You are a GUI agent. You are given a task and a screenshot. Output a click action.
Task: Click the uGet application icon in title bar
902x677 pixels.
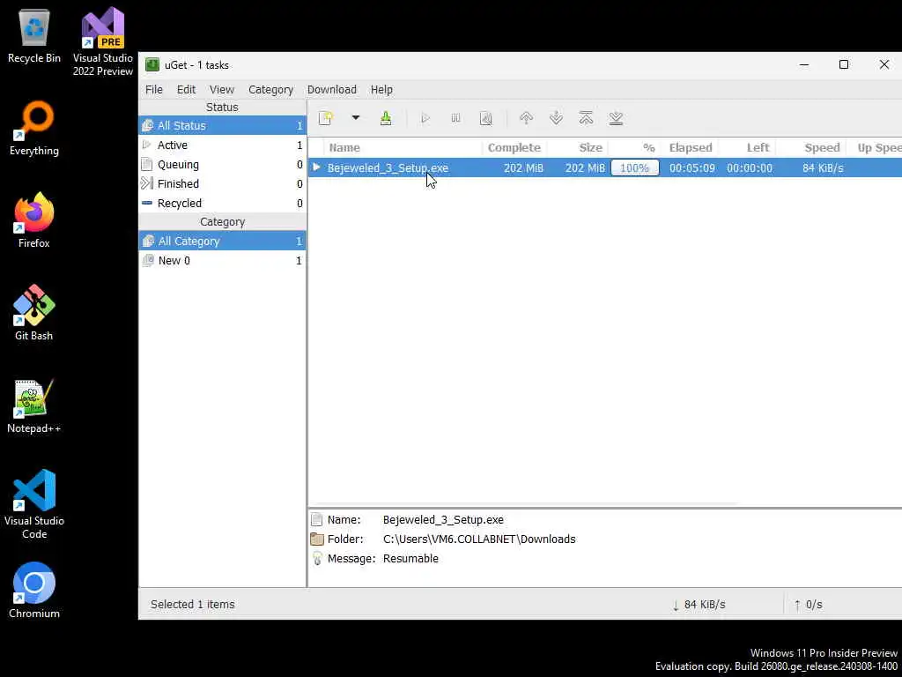coord(152,64)
